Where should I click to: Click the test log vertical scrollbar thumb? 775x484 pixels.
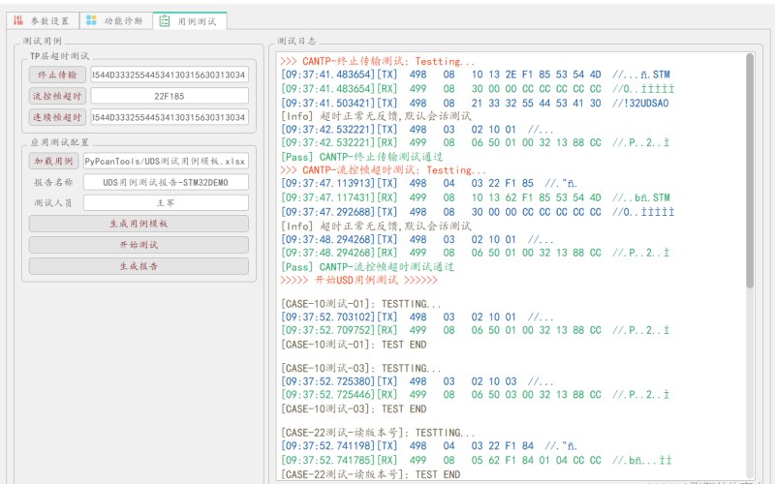click(750, 170)
